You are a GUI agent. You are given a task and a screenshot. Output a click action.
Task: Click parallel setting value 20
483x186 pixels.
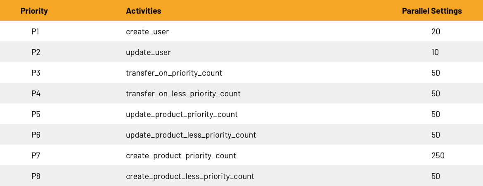click(436, 31)
